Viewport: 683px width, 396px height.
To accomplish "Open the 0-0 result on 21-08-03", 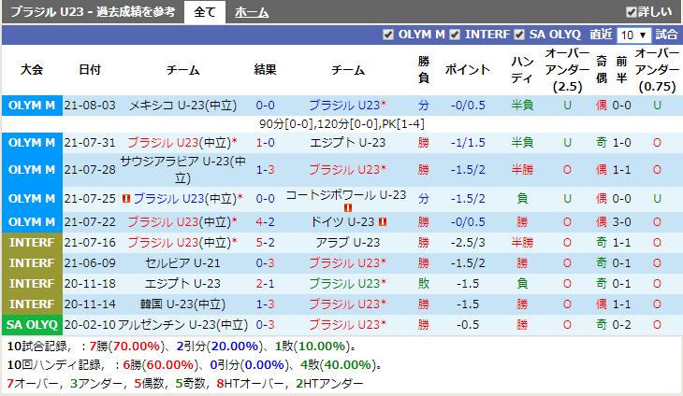I will (x=266, y=106).
